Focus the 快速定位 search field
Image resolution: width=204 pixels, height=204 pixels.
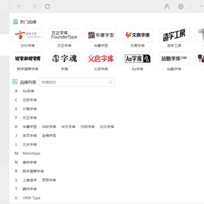(x=77, y=82)
